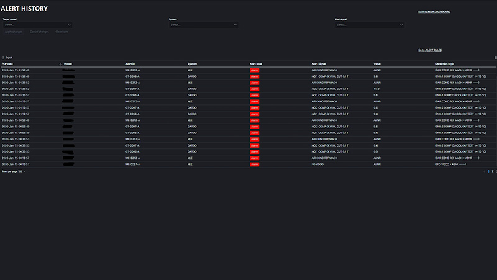Click the Alarm badge in FO VISCO row
The image size is (497, 280).
pyautogui.click(x=254, y=165)
